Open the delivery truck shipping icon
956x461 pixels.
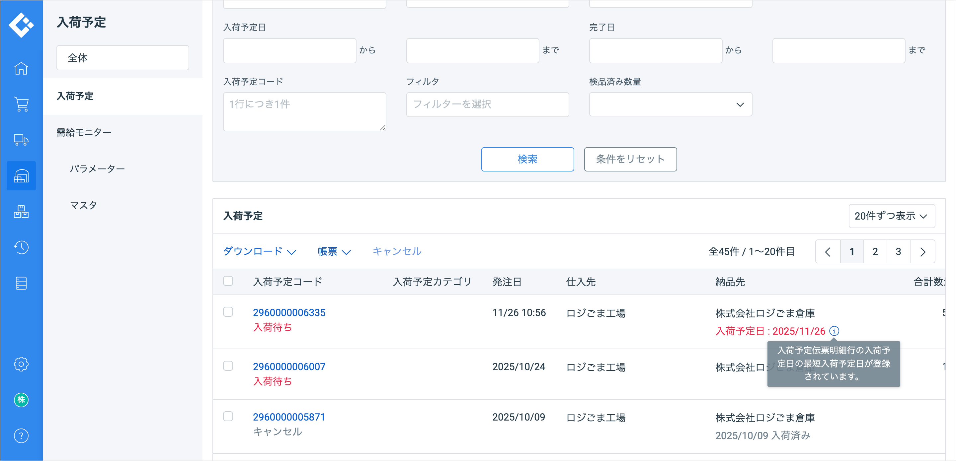click(x=21, y=140)
